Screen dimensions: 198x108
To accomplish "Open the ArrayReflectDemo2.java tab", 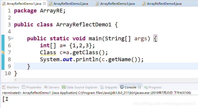I will pos(71,4).
